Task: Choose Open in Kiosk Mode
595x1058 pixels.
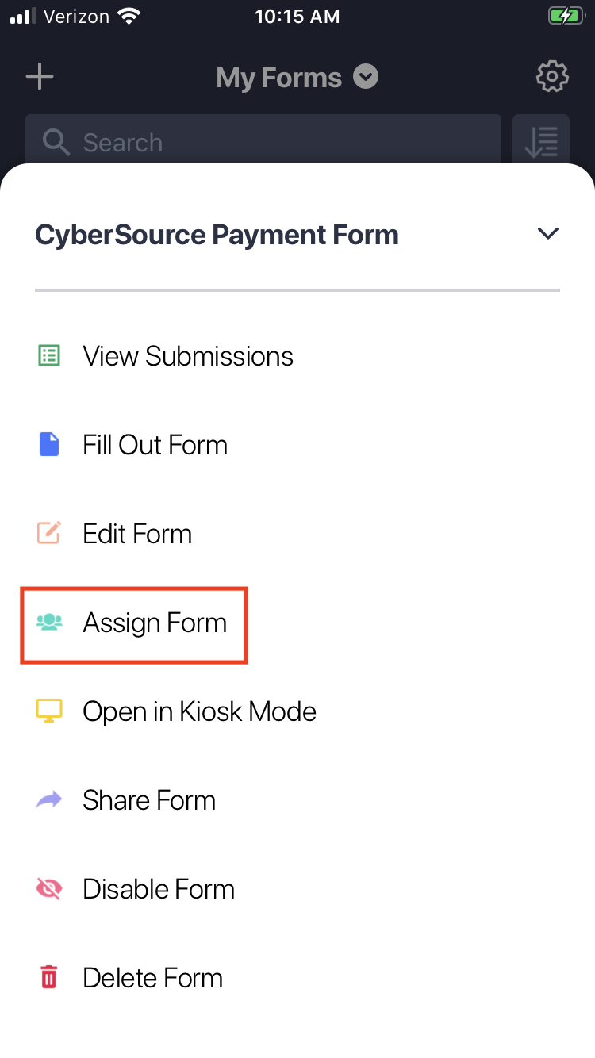Action: (x=199, y=711)
